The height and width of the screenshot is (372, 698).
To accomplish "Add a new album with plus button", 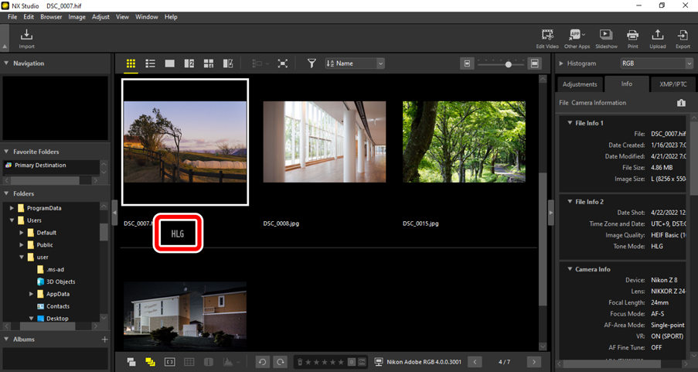I will (104, 340).
